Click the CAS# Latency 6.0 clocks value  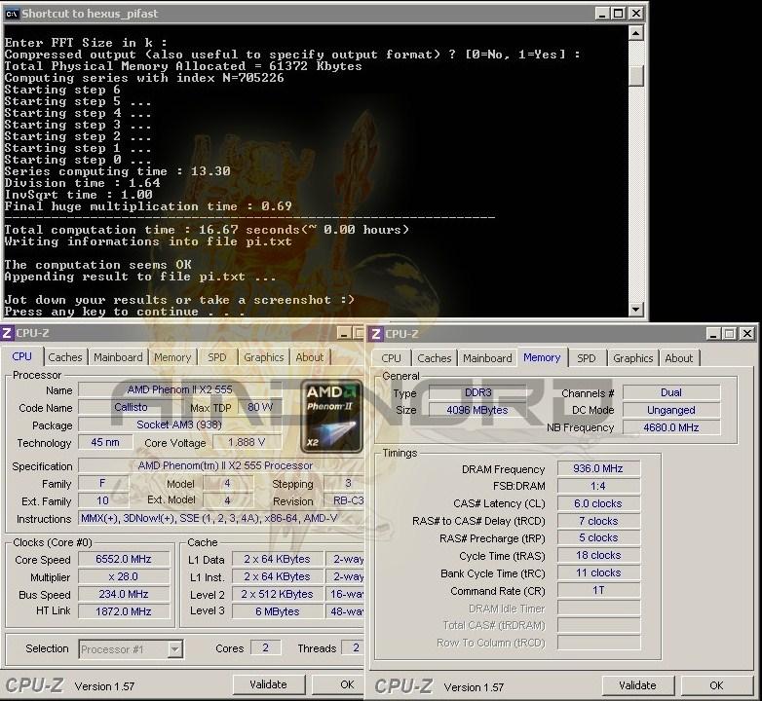click(x=598, y=503)
